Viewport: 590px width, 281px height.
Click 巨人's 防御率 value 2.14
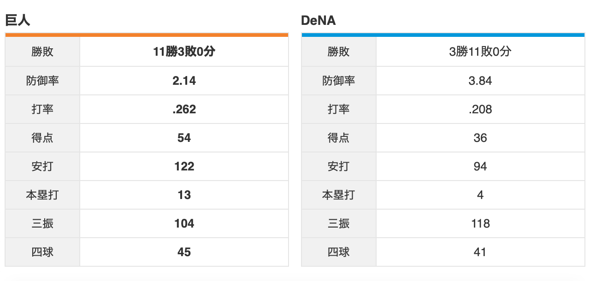(184, 81)
